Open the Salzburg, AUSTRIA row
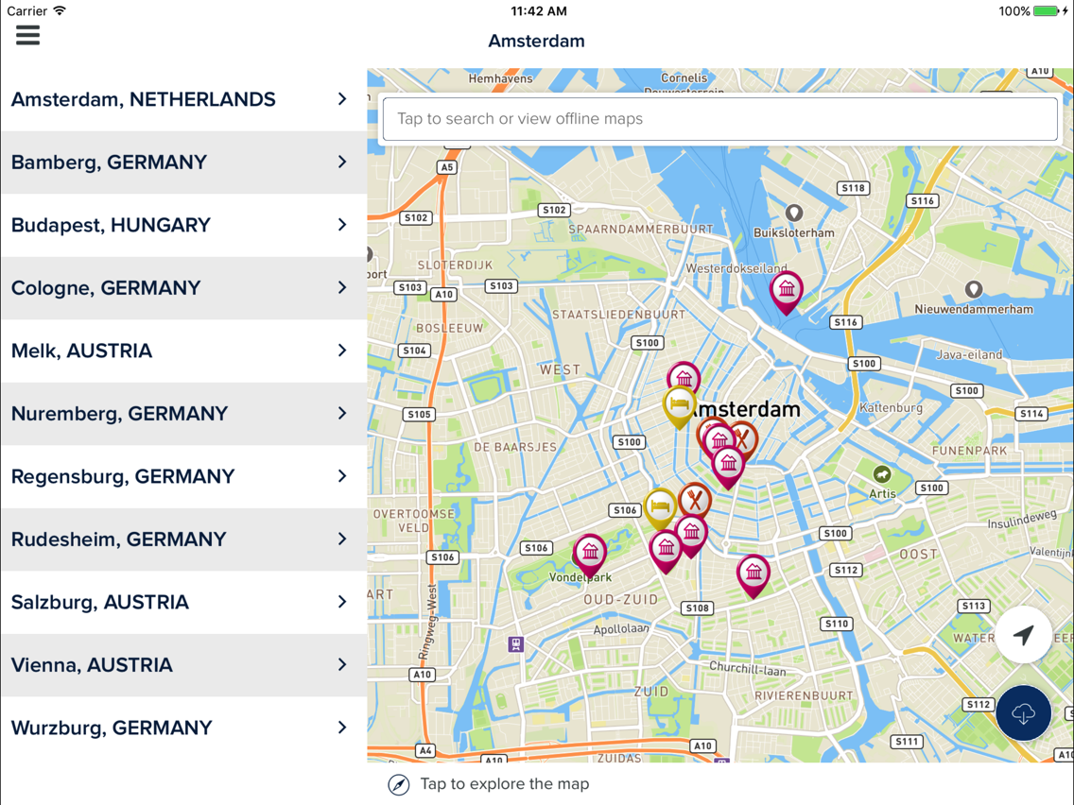The image size is (1074, 805). (183, 603)
